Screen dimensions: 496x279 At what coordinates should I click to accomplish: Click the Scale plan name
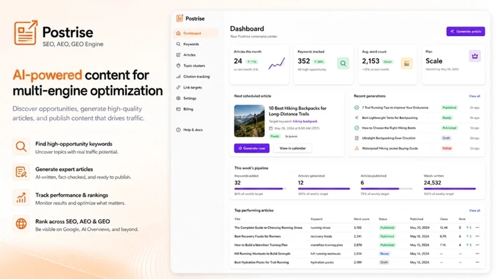tap(434, 61)
